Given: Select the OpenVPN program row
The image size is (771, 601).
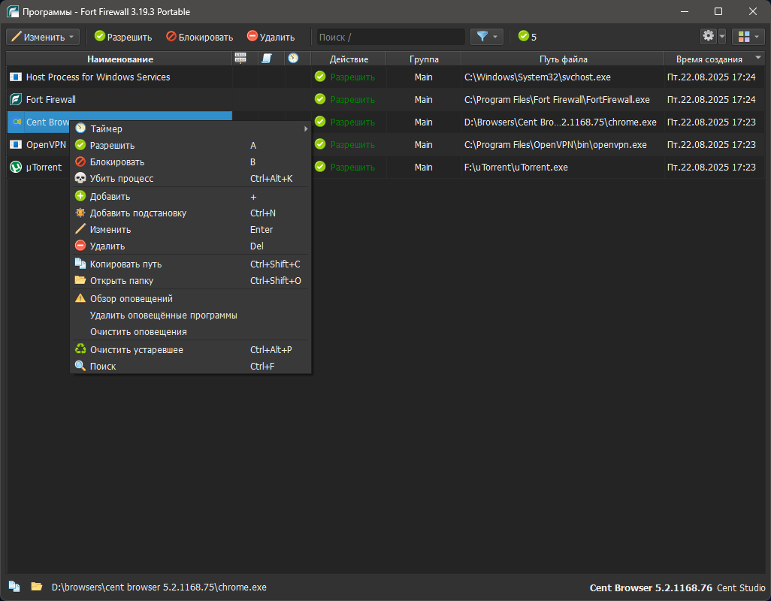Looking at the screenshot, I should pyautogui.click(x=386, y=145).
